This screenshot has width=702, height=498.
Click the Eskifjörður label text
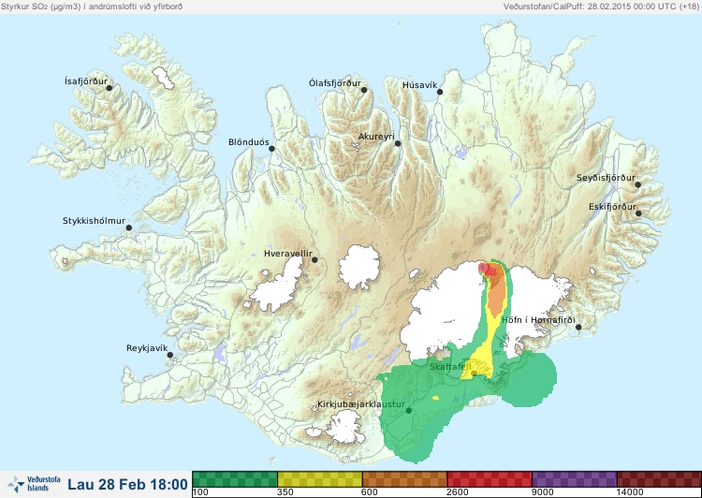pos(612,207)
